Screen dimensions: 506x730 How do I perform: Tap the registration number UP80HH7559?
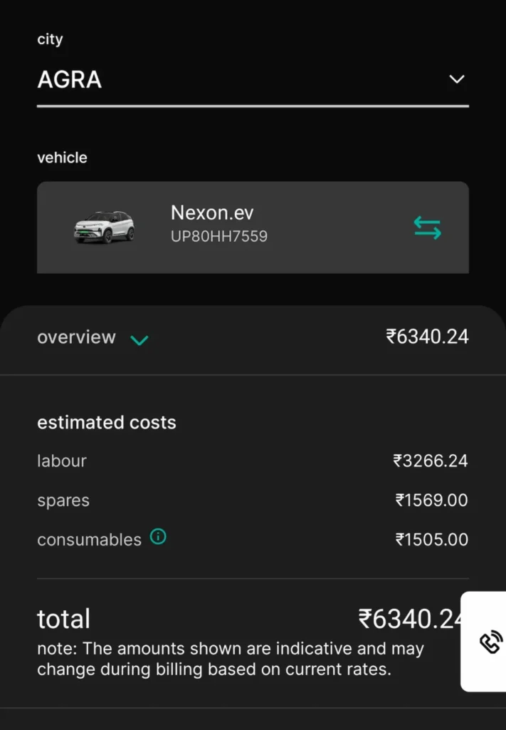(218, 235)
